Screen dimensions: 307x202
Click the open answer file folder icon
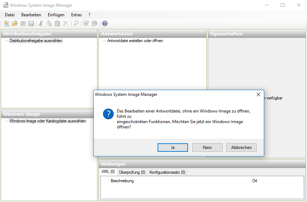tap(15, 23)
